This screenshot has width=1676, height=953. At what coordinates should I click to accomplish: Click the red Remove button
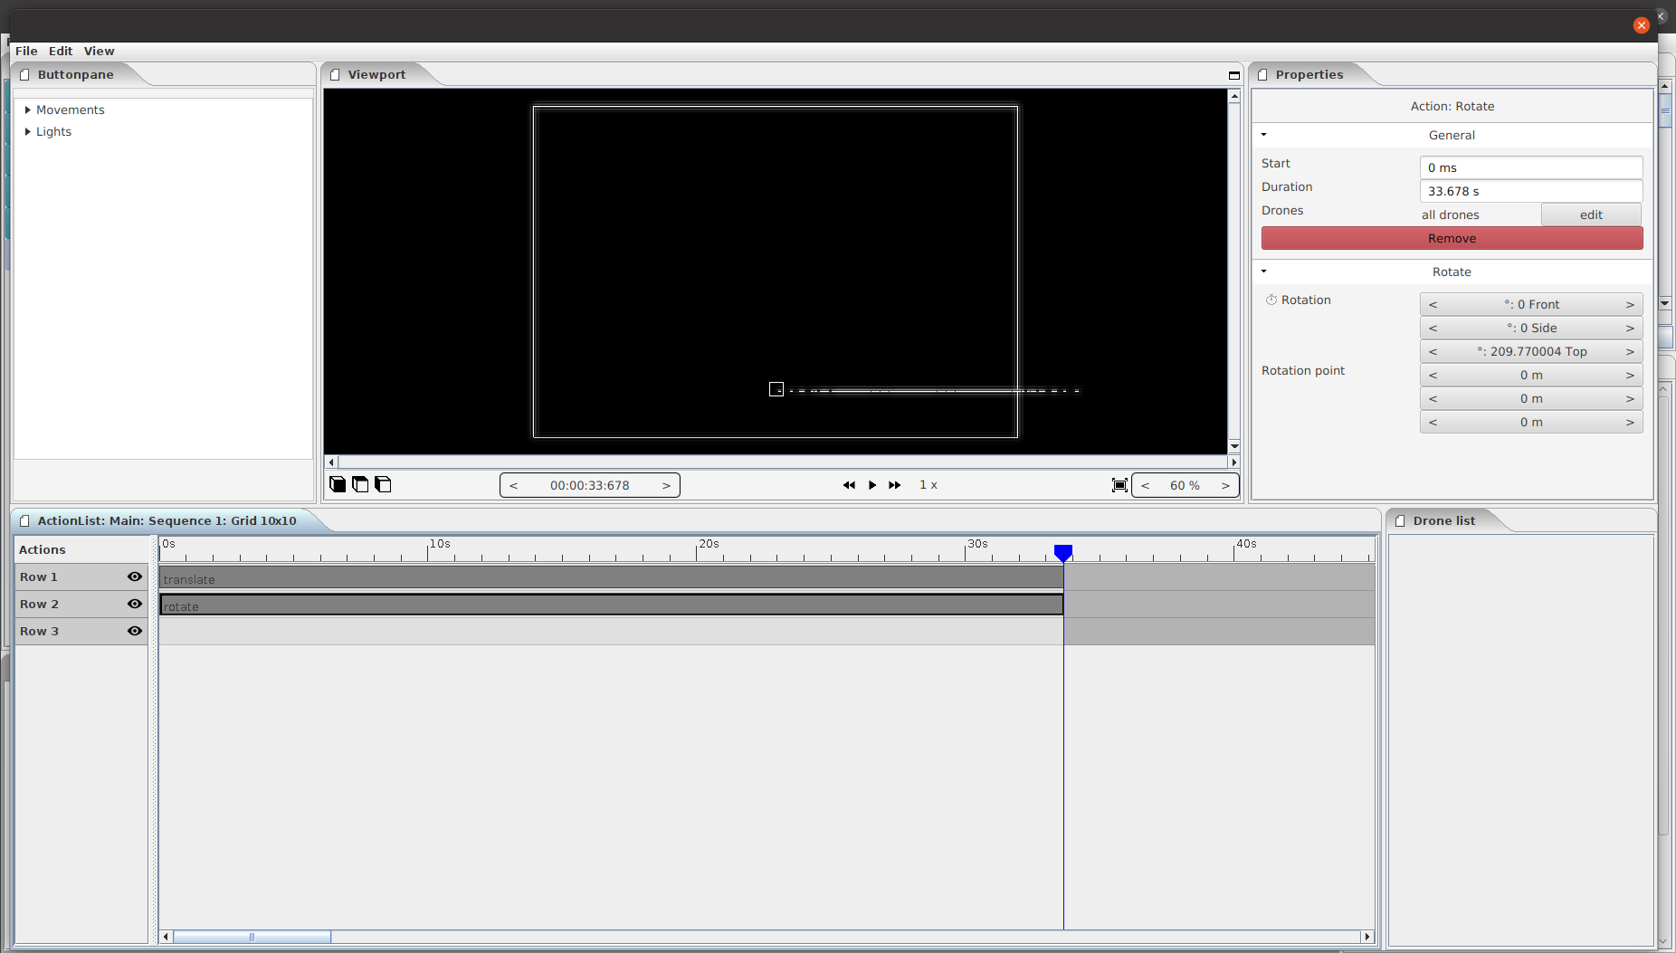tap(1452, 238)
